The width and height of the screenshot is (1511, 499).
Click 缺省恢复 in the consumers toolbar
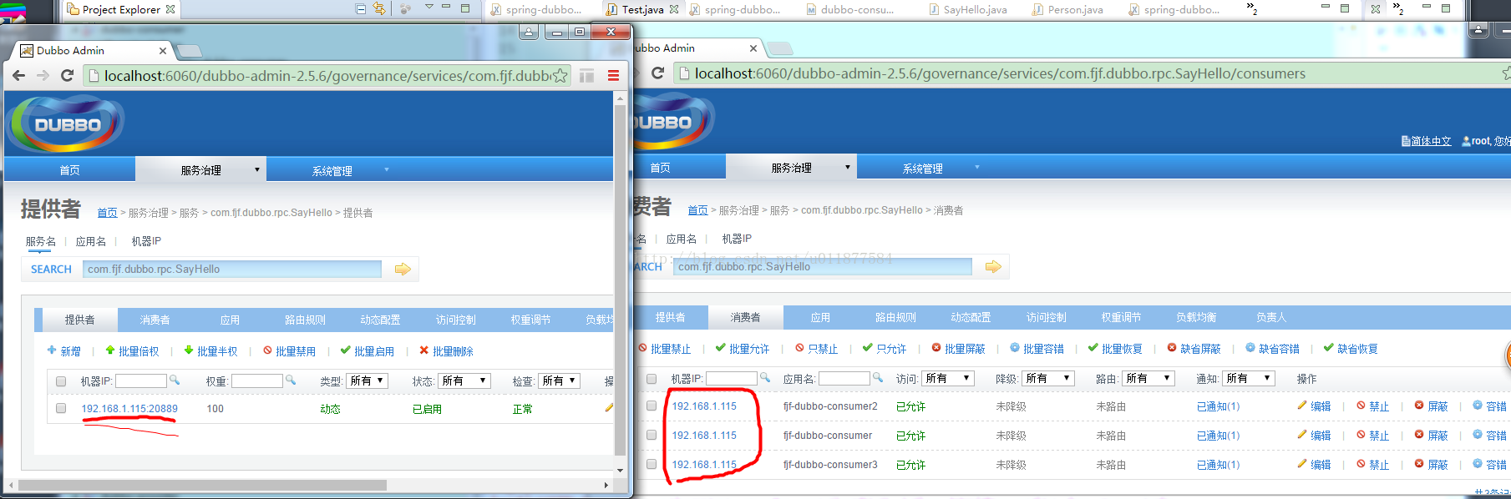coord(1351,349)
